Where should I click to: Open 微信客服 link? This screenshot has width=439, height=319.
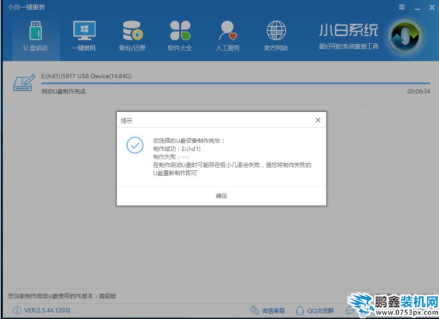click(x=267, y=310)
